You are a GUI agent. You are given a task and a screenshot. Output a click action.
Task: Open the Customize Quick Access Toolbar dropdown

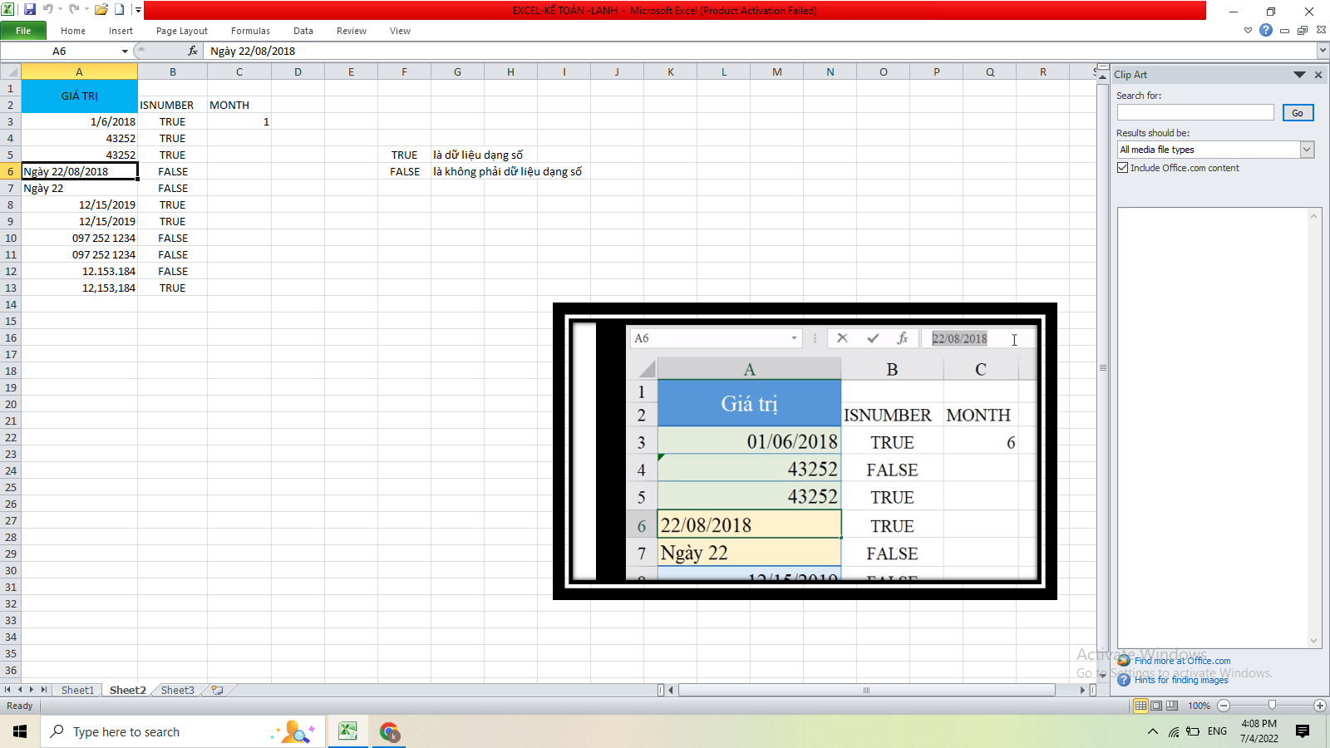[x=138, y=10]
